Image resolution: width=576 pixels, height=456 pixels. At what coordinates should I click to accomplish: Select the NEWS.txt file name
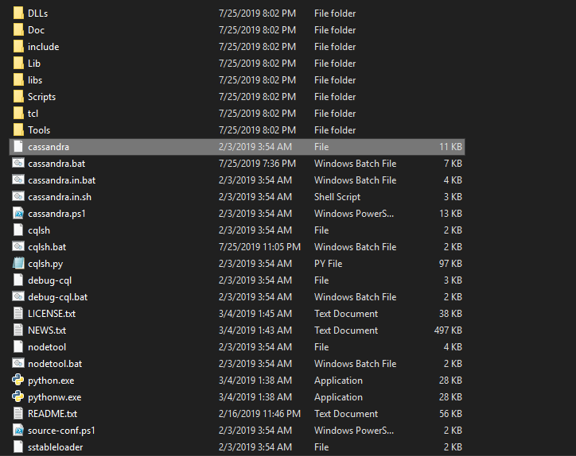pyautogui.click(x=47, y=330)
